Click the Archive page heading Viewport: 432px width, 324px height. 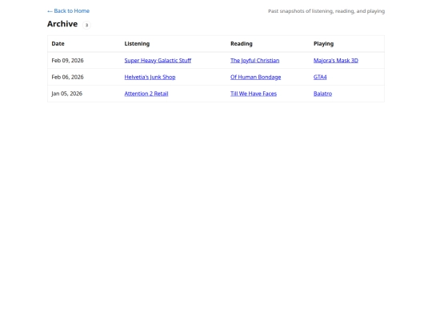[x=62, y=24]
